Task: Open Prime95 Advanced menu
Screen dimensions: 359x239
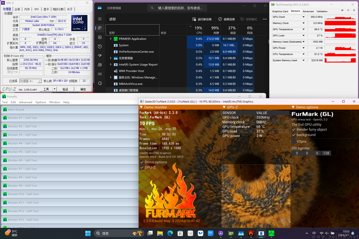Action: [x=25, y=102]
